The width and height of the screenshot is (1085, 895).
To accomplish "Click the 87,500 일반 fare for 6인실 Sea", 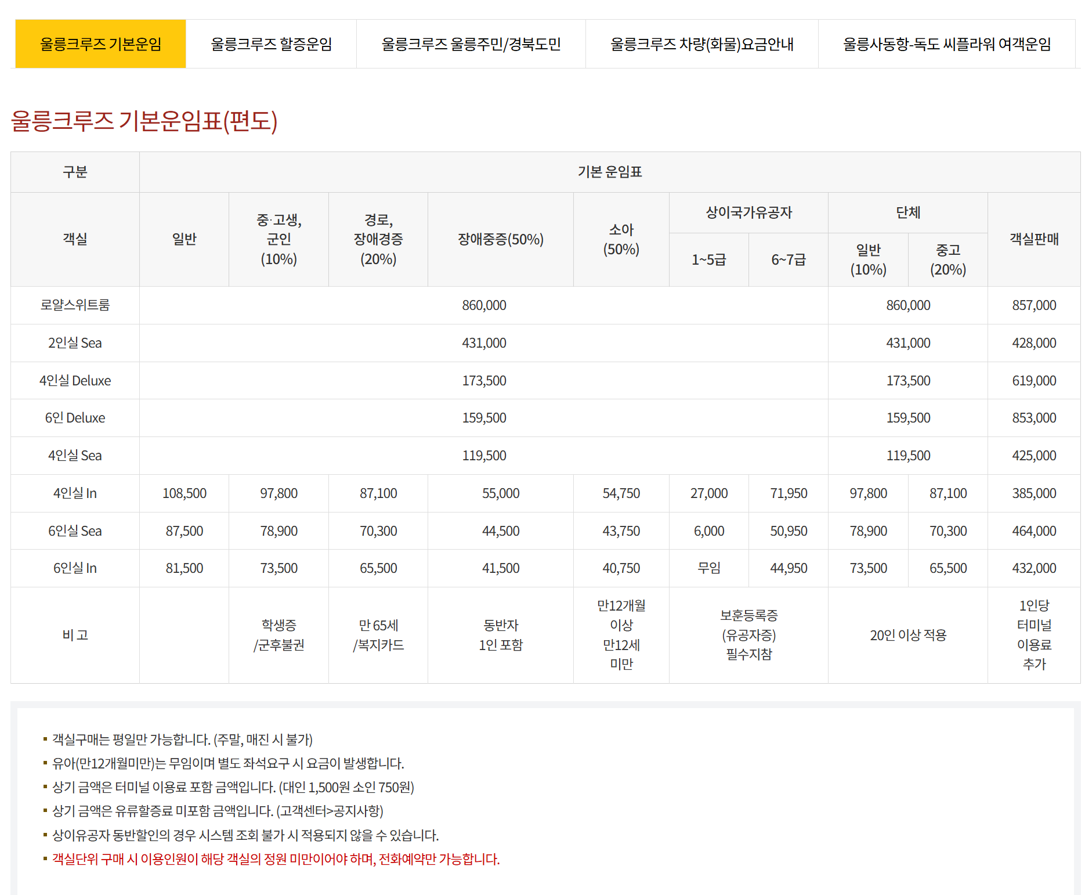I will point(185,531).
